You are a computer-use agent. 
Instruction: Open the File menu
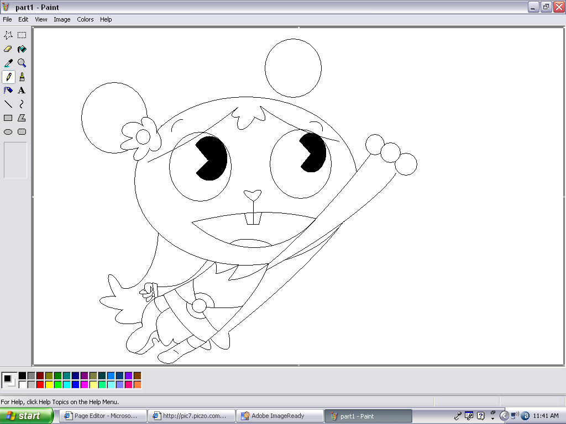click(7, 19)
